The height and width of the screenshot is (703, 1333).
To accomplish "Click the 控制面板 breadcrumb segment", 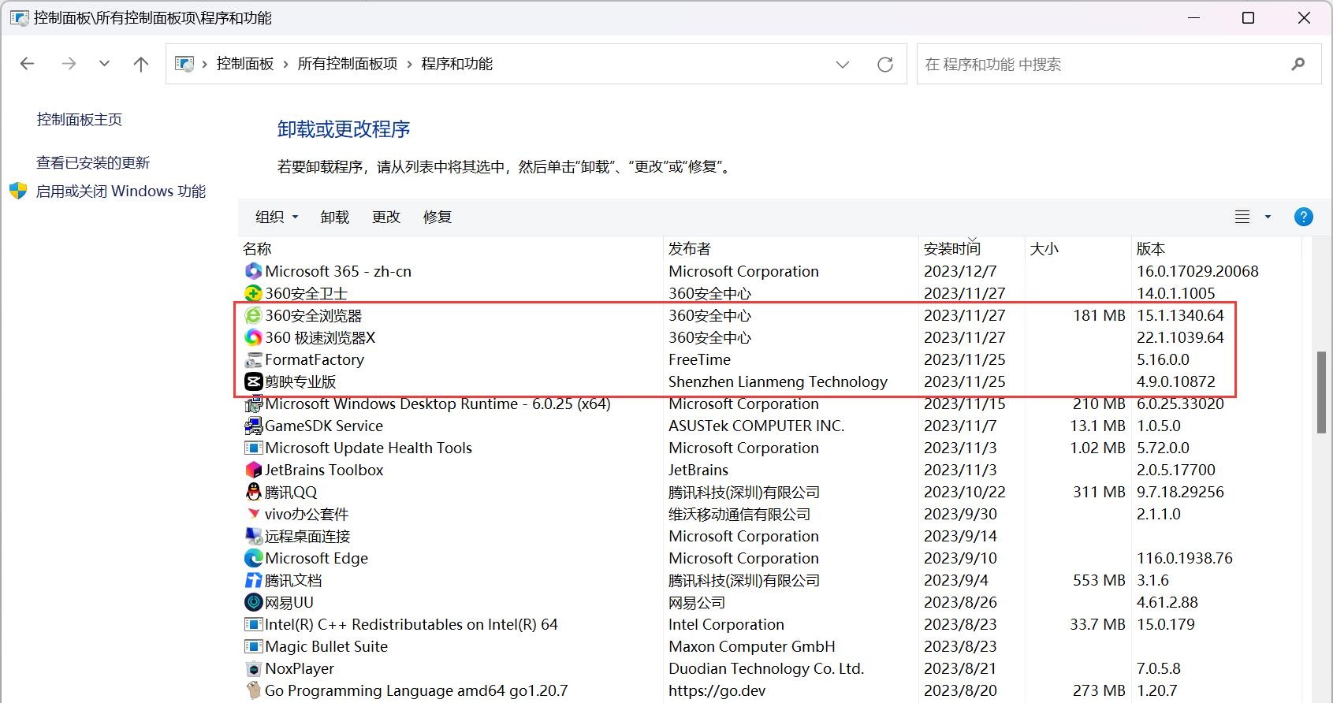I will point(245,64).
